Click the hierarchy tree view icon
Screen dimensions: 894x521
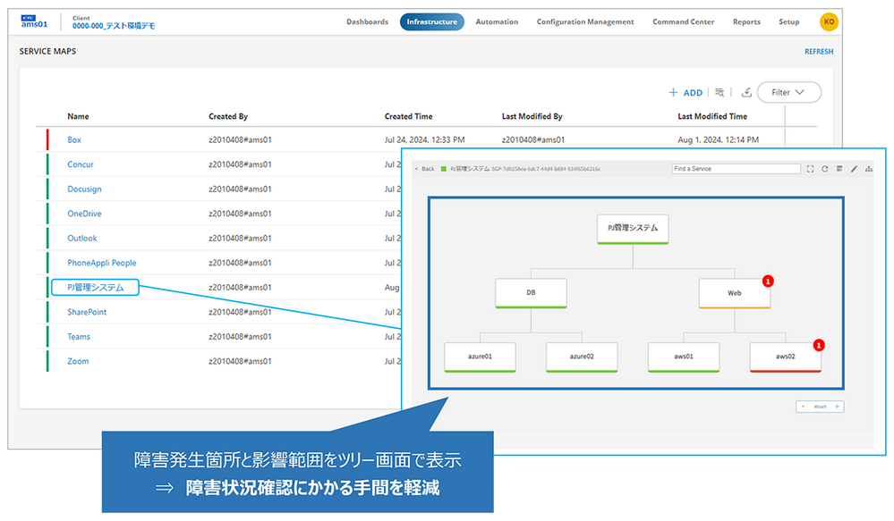click(869, 169)
